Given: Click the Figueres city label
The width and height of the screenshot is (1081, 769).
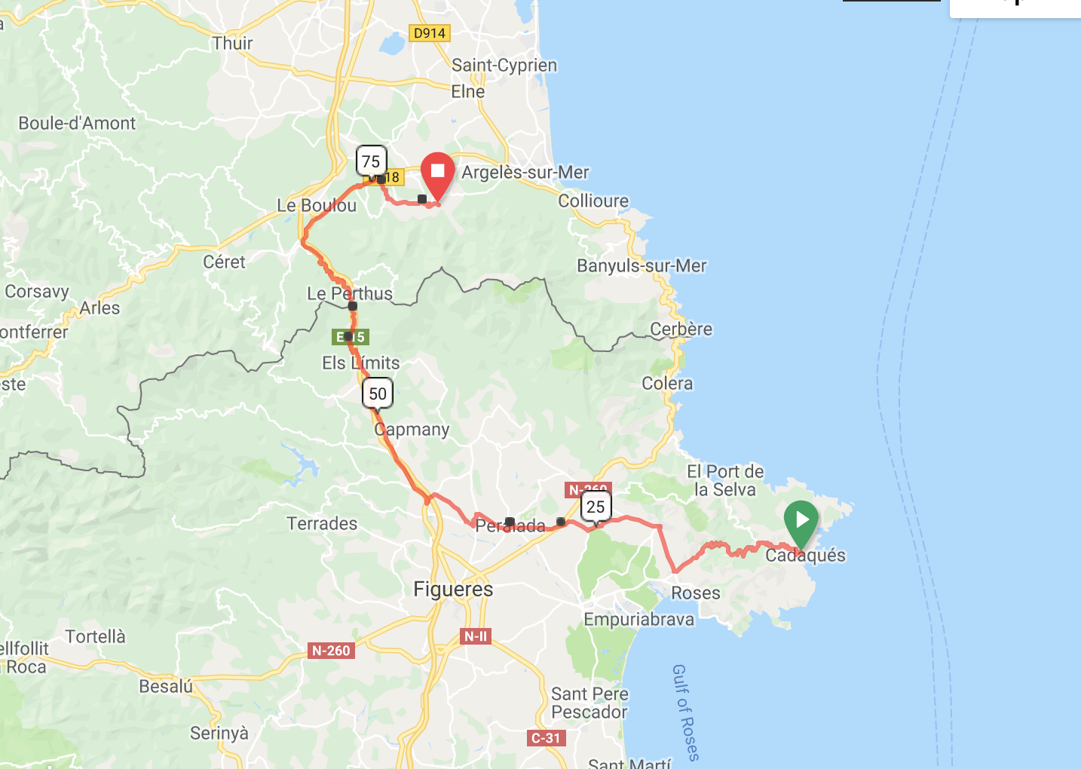Looking at the screenshot, I should (x=453, y=589).
